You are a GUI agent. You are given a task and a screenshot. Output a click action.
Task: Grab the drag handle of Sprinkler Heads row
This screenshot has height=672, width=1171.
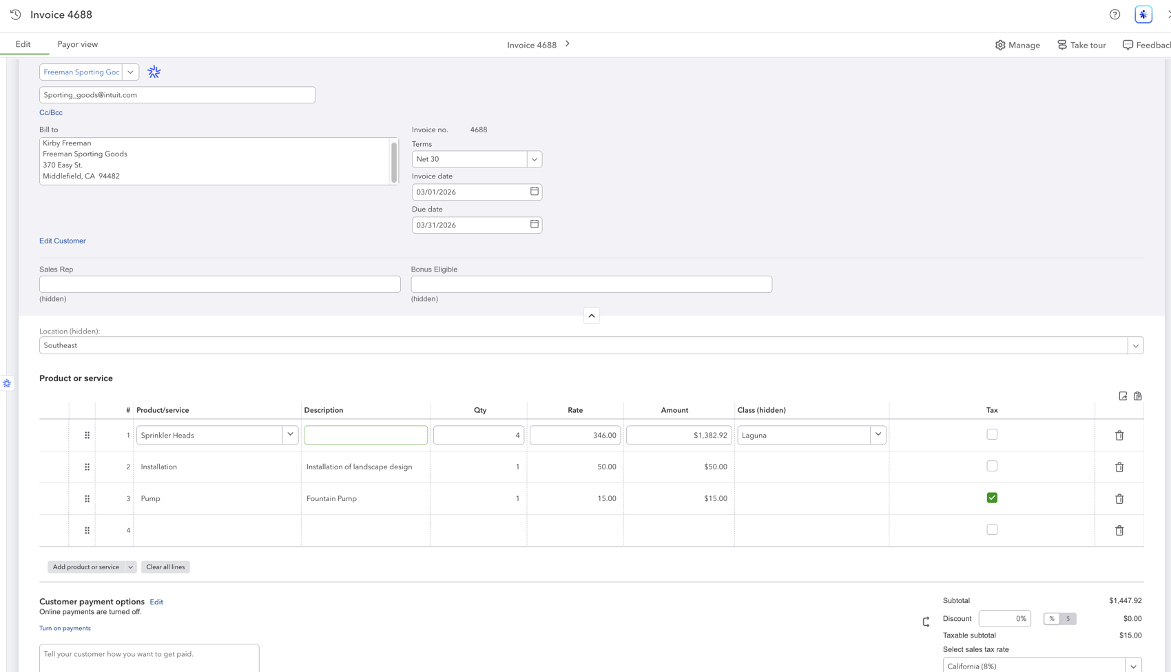click(87, 436)
